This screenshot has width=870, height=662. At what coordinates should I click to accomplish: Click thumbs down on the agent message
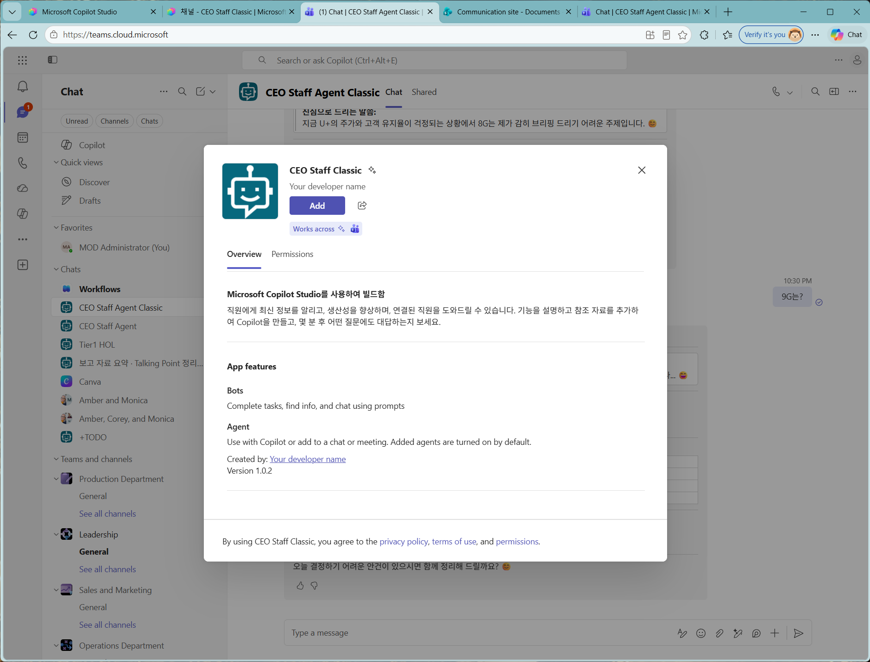coord(314,586)
